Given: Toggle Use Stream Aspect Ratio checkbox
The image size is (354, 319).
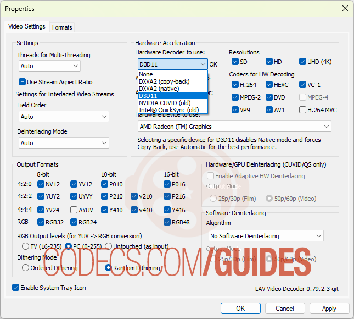Looking at the screenshot, I should point(23,82).
